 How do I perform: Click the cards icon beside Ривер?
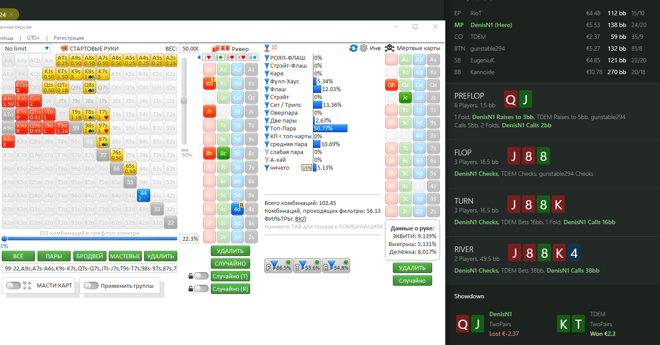tap(220, 48)
